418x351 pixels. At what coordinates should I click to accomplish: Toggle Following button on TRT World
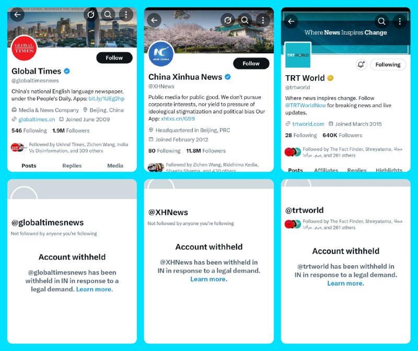pos(388,64)
